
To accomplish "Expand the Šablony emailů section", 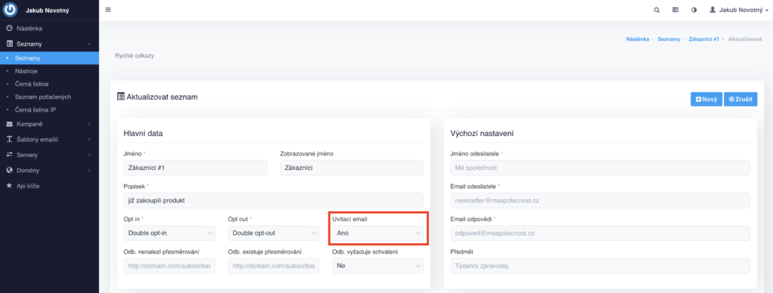I will click(x=49, y=140).
